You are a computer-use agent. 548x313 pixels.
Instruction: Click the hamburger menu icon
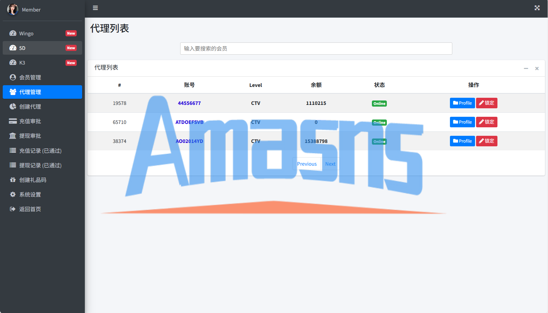(x=95, y=8)
